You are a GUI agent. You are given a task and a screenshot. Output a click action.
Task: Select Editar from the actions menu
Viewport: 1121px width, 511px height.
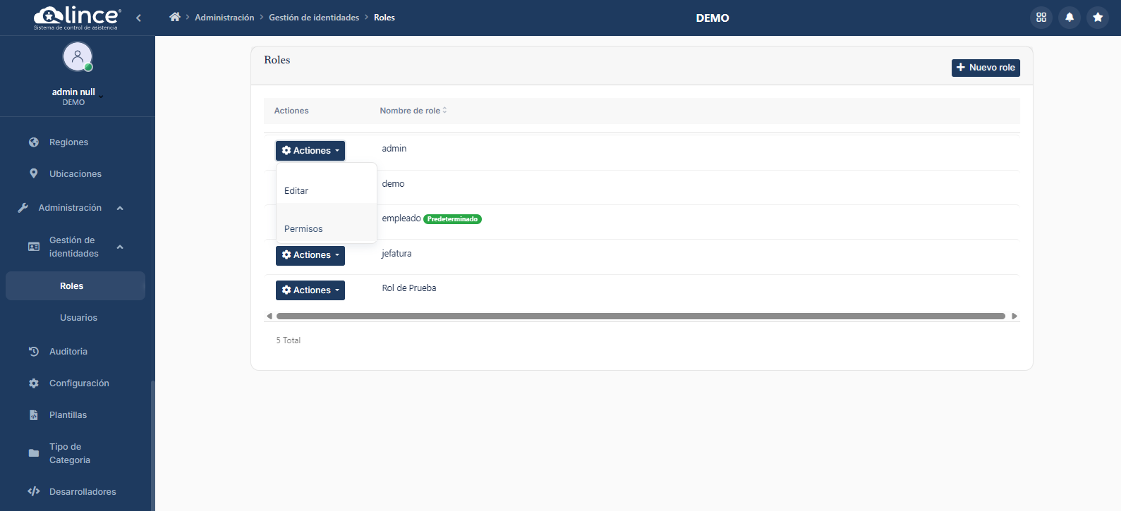click(x=296, y=191)
